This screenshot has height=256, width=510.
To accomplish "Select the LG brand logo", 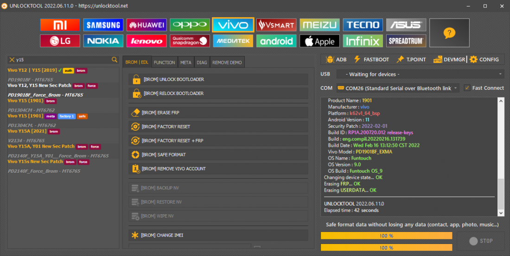I will pyautogui.click(x=60, y=41).
